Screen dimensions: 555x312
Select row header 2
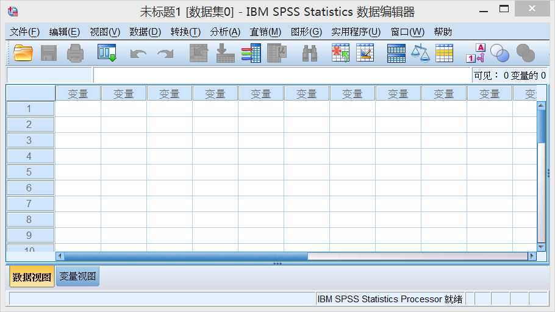(30, 124)
